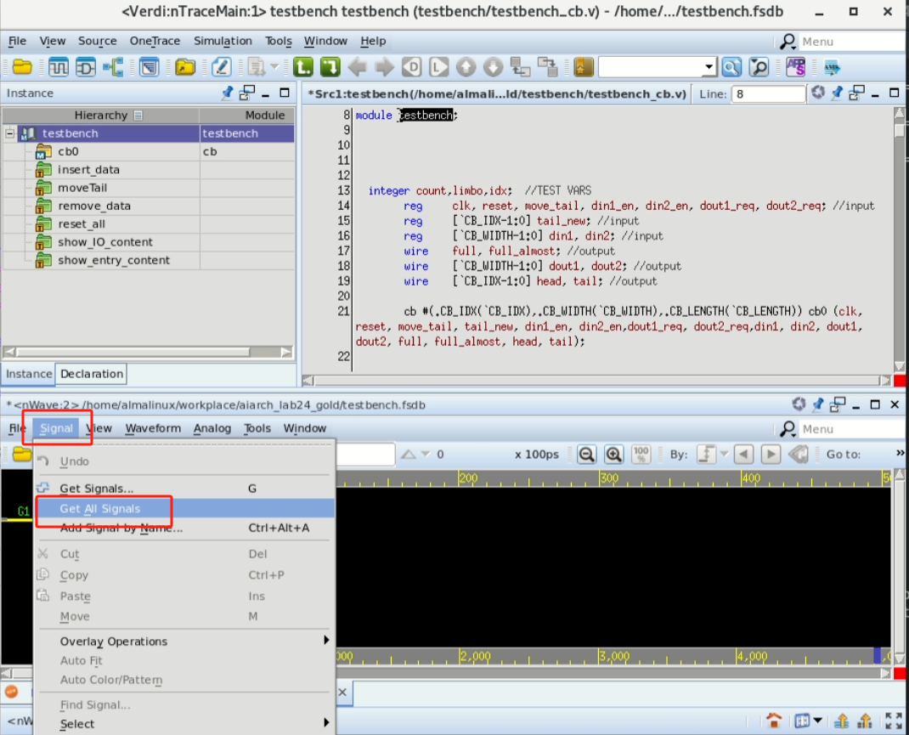This screenshot has width=909, height=735.
Task: Open the 'By:' search type dropdown arrow
Action: [x=722, y=455]
